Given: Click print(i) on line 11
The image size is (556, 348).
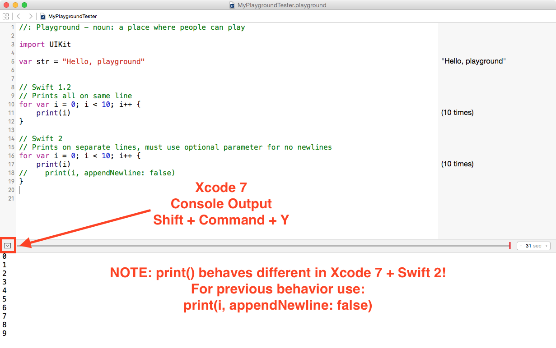Looking at the screenshot, I should [x=54, y=113].
